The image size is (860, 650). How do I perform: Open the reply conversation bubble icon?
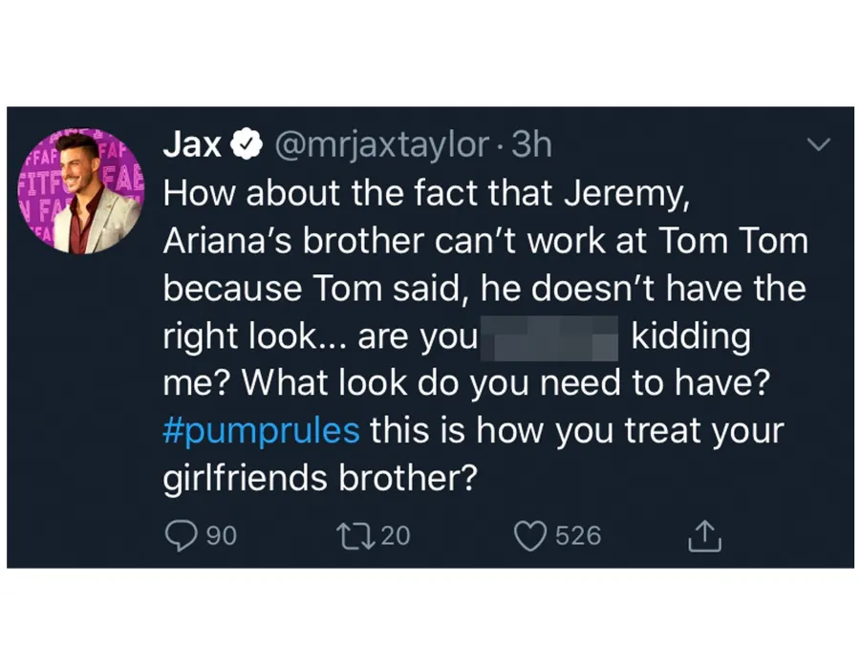tap(182, 535)
